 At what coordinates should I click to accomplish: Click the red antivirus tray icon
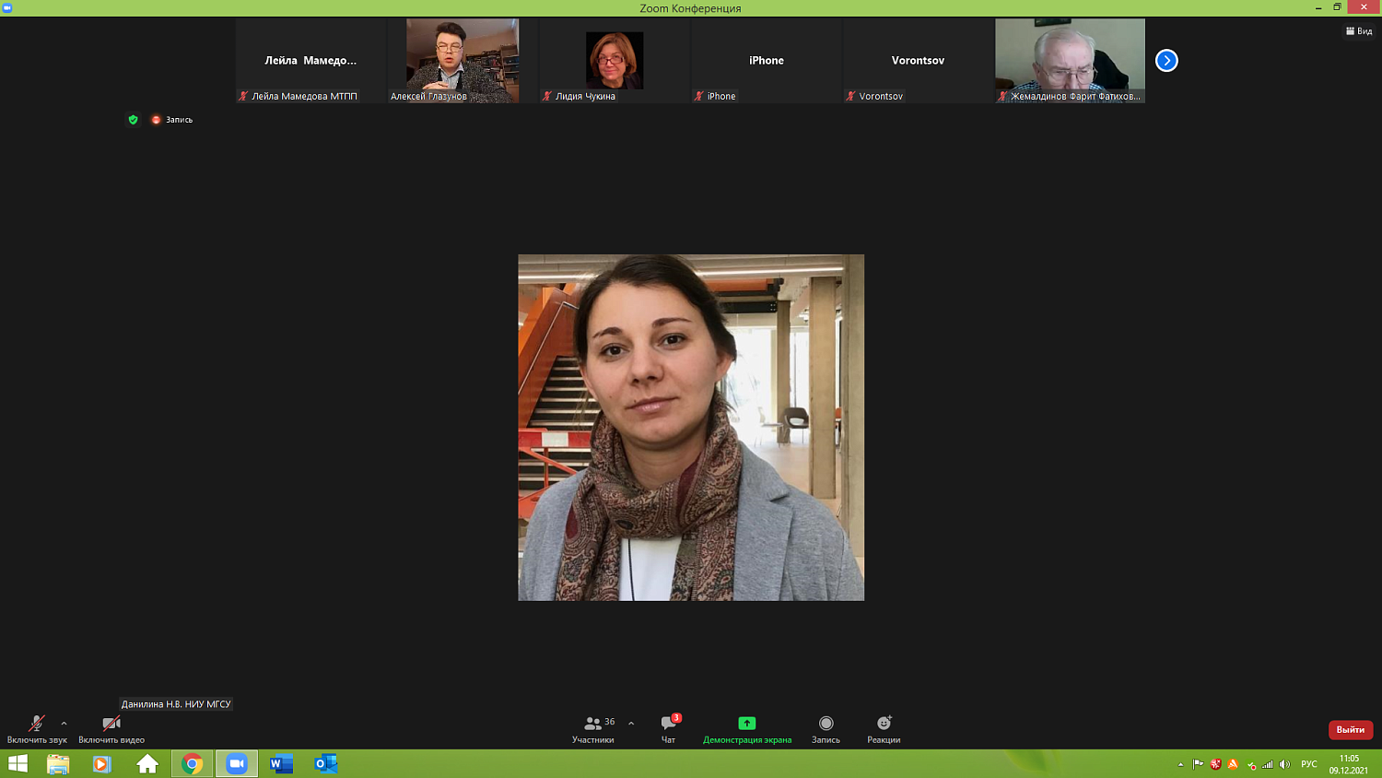point(1215,764)
